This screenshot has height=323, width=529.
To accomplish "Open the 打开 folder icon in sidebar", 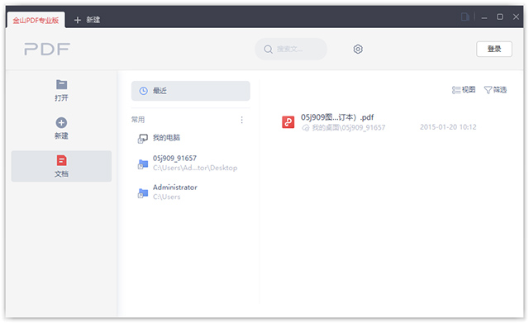I will (61, 84).
